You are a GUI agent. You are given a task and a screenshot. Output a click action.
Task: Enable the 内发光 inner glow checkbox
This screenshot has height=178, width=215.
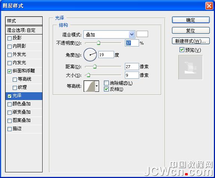[x=9, y=63]
